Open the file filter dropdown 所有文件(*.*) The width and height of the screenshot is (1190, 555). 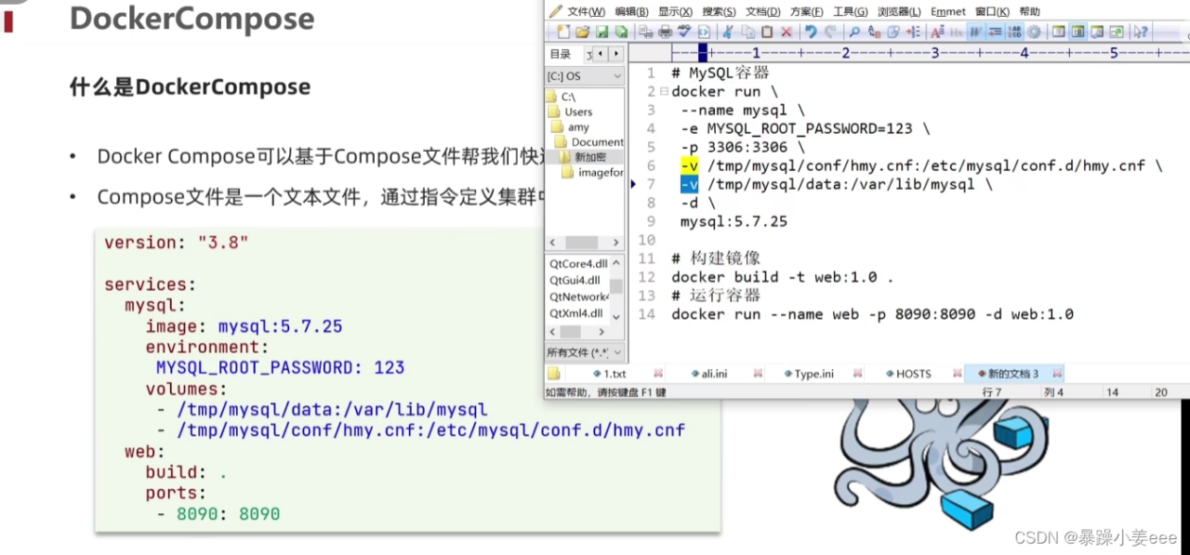tap(584, 352)
